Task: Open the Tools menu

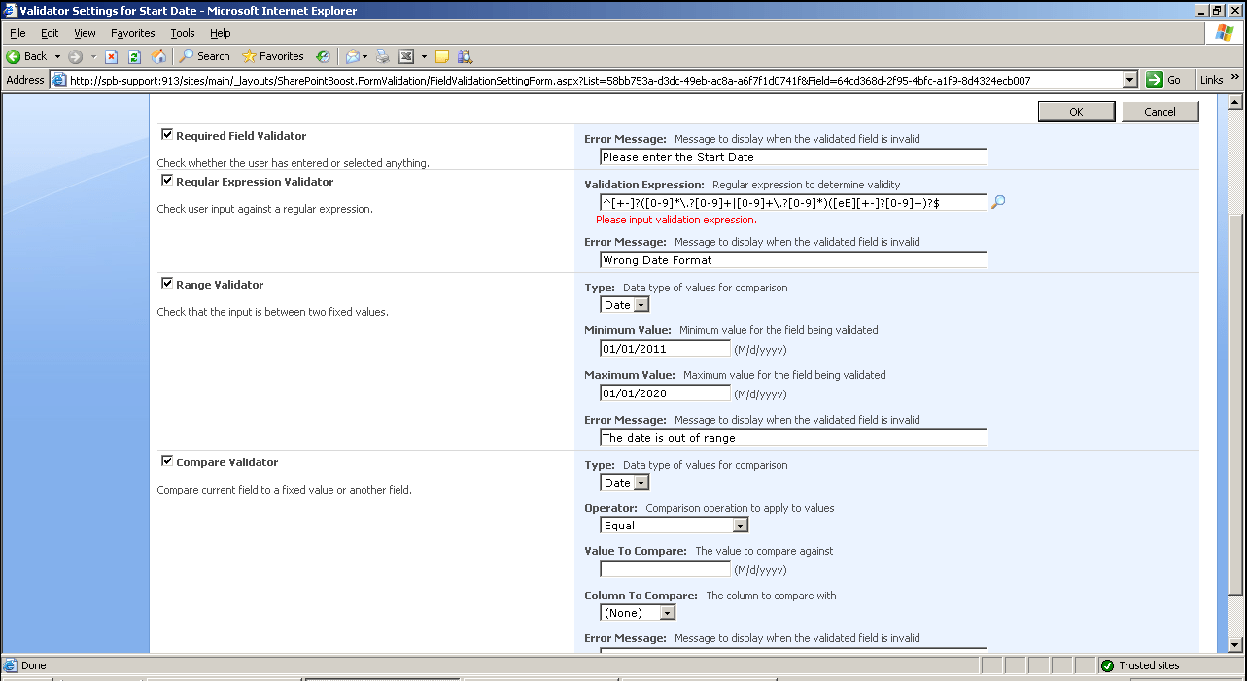Action: 183,33
